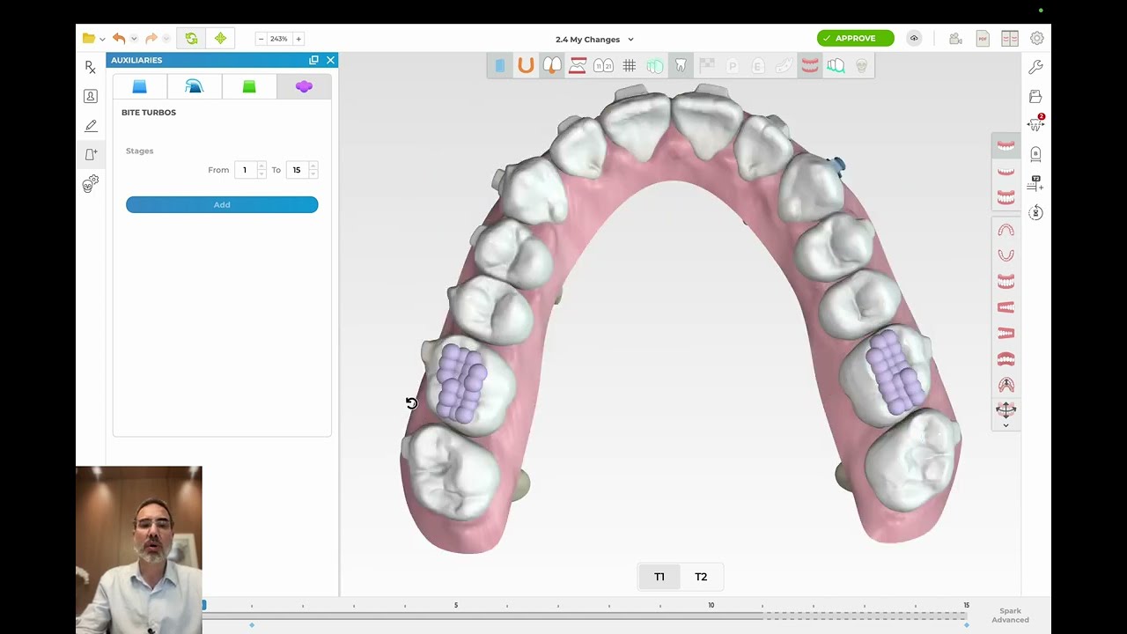Toggle the tooth roots icon
This screenshot has height=634, width=1127.
pyautogui.click(x=681, y=65)
